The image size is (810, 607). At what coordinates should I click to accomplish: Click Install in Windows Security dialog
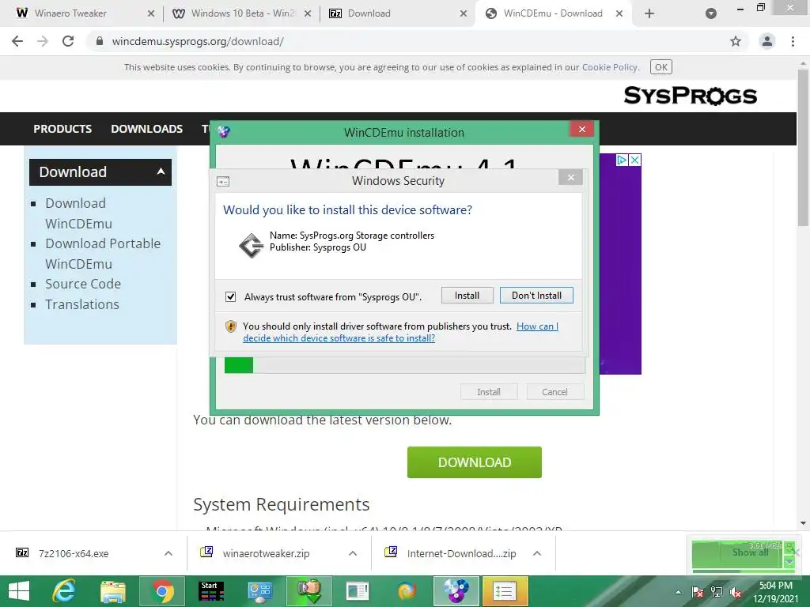467,296
